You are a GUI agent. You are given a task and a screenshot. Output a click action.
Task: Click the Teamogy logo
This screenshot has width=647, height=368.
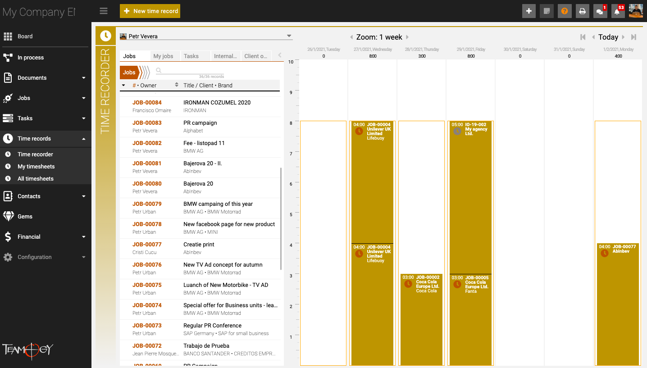point(28,350)
